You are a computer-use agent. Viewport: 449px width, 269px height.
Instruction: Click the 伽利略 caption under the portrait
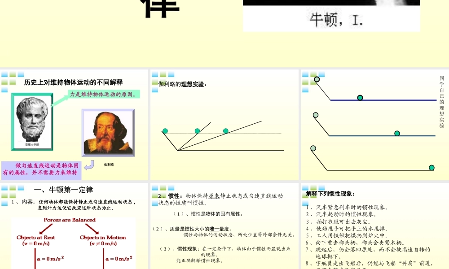coord(109,165)
